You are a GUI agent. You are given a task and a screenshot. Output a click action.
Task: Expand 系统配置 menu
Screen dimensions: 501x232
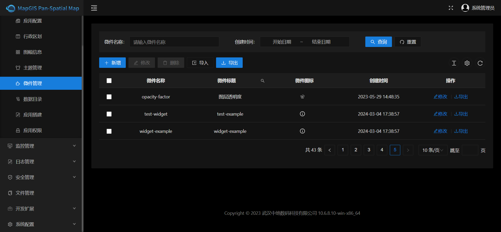pos(41,224)
